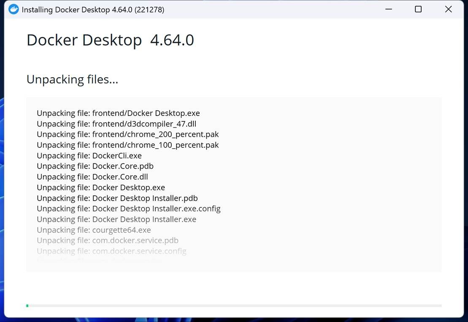Select the 'Docker.Core.pdb' log line
The height and width of the screenshot is (322, 468).
click(95, 166)
